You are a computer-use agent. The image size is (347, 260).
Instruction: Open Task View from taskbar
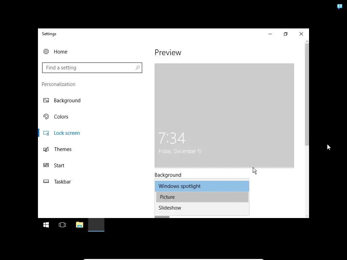(62, 225)
